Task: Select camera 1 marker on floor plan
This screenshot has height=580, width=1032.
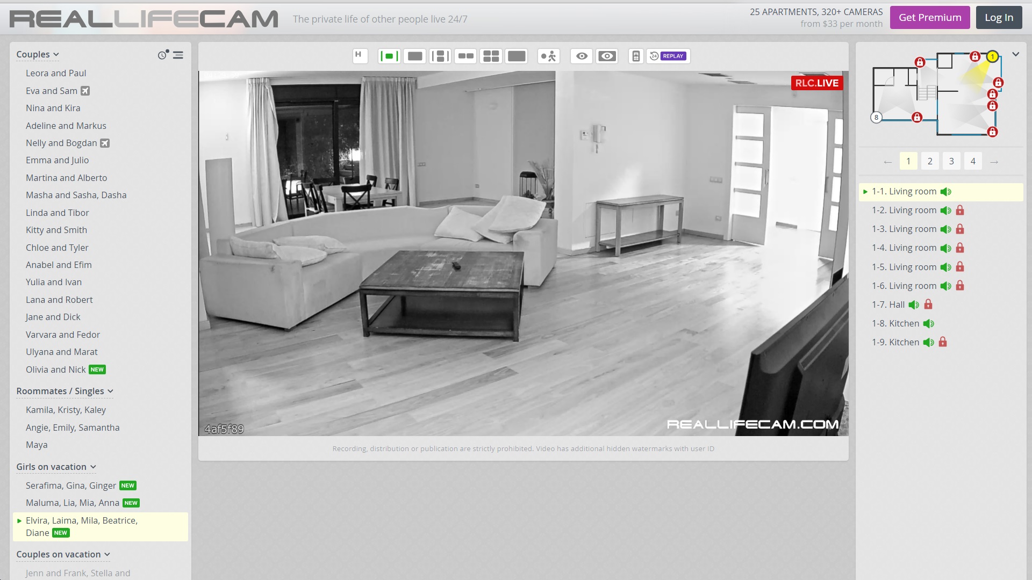Action: [992, 56]
